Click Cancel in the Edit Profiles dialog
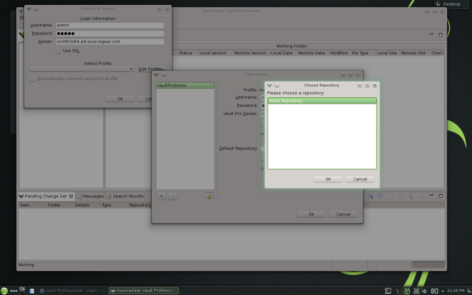The height and width of the screenshot is (295, 472). coord(344,214)
